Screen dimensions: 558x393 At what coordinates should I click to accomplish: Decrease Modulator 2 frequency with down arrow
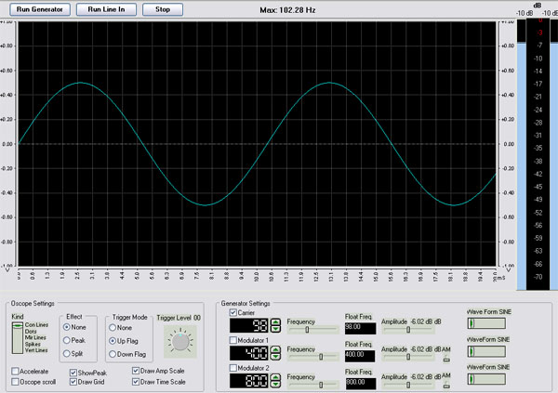point(275,384)
